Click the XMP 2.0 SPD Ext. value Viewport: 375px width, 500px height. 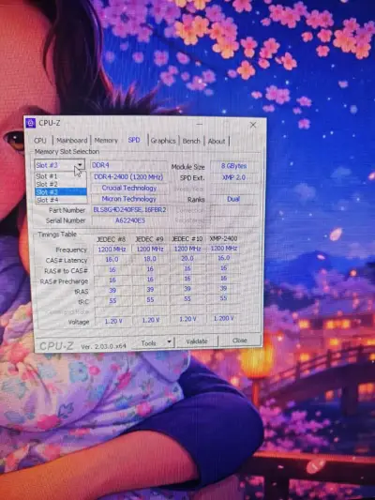233,177
